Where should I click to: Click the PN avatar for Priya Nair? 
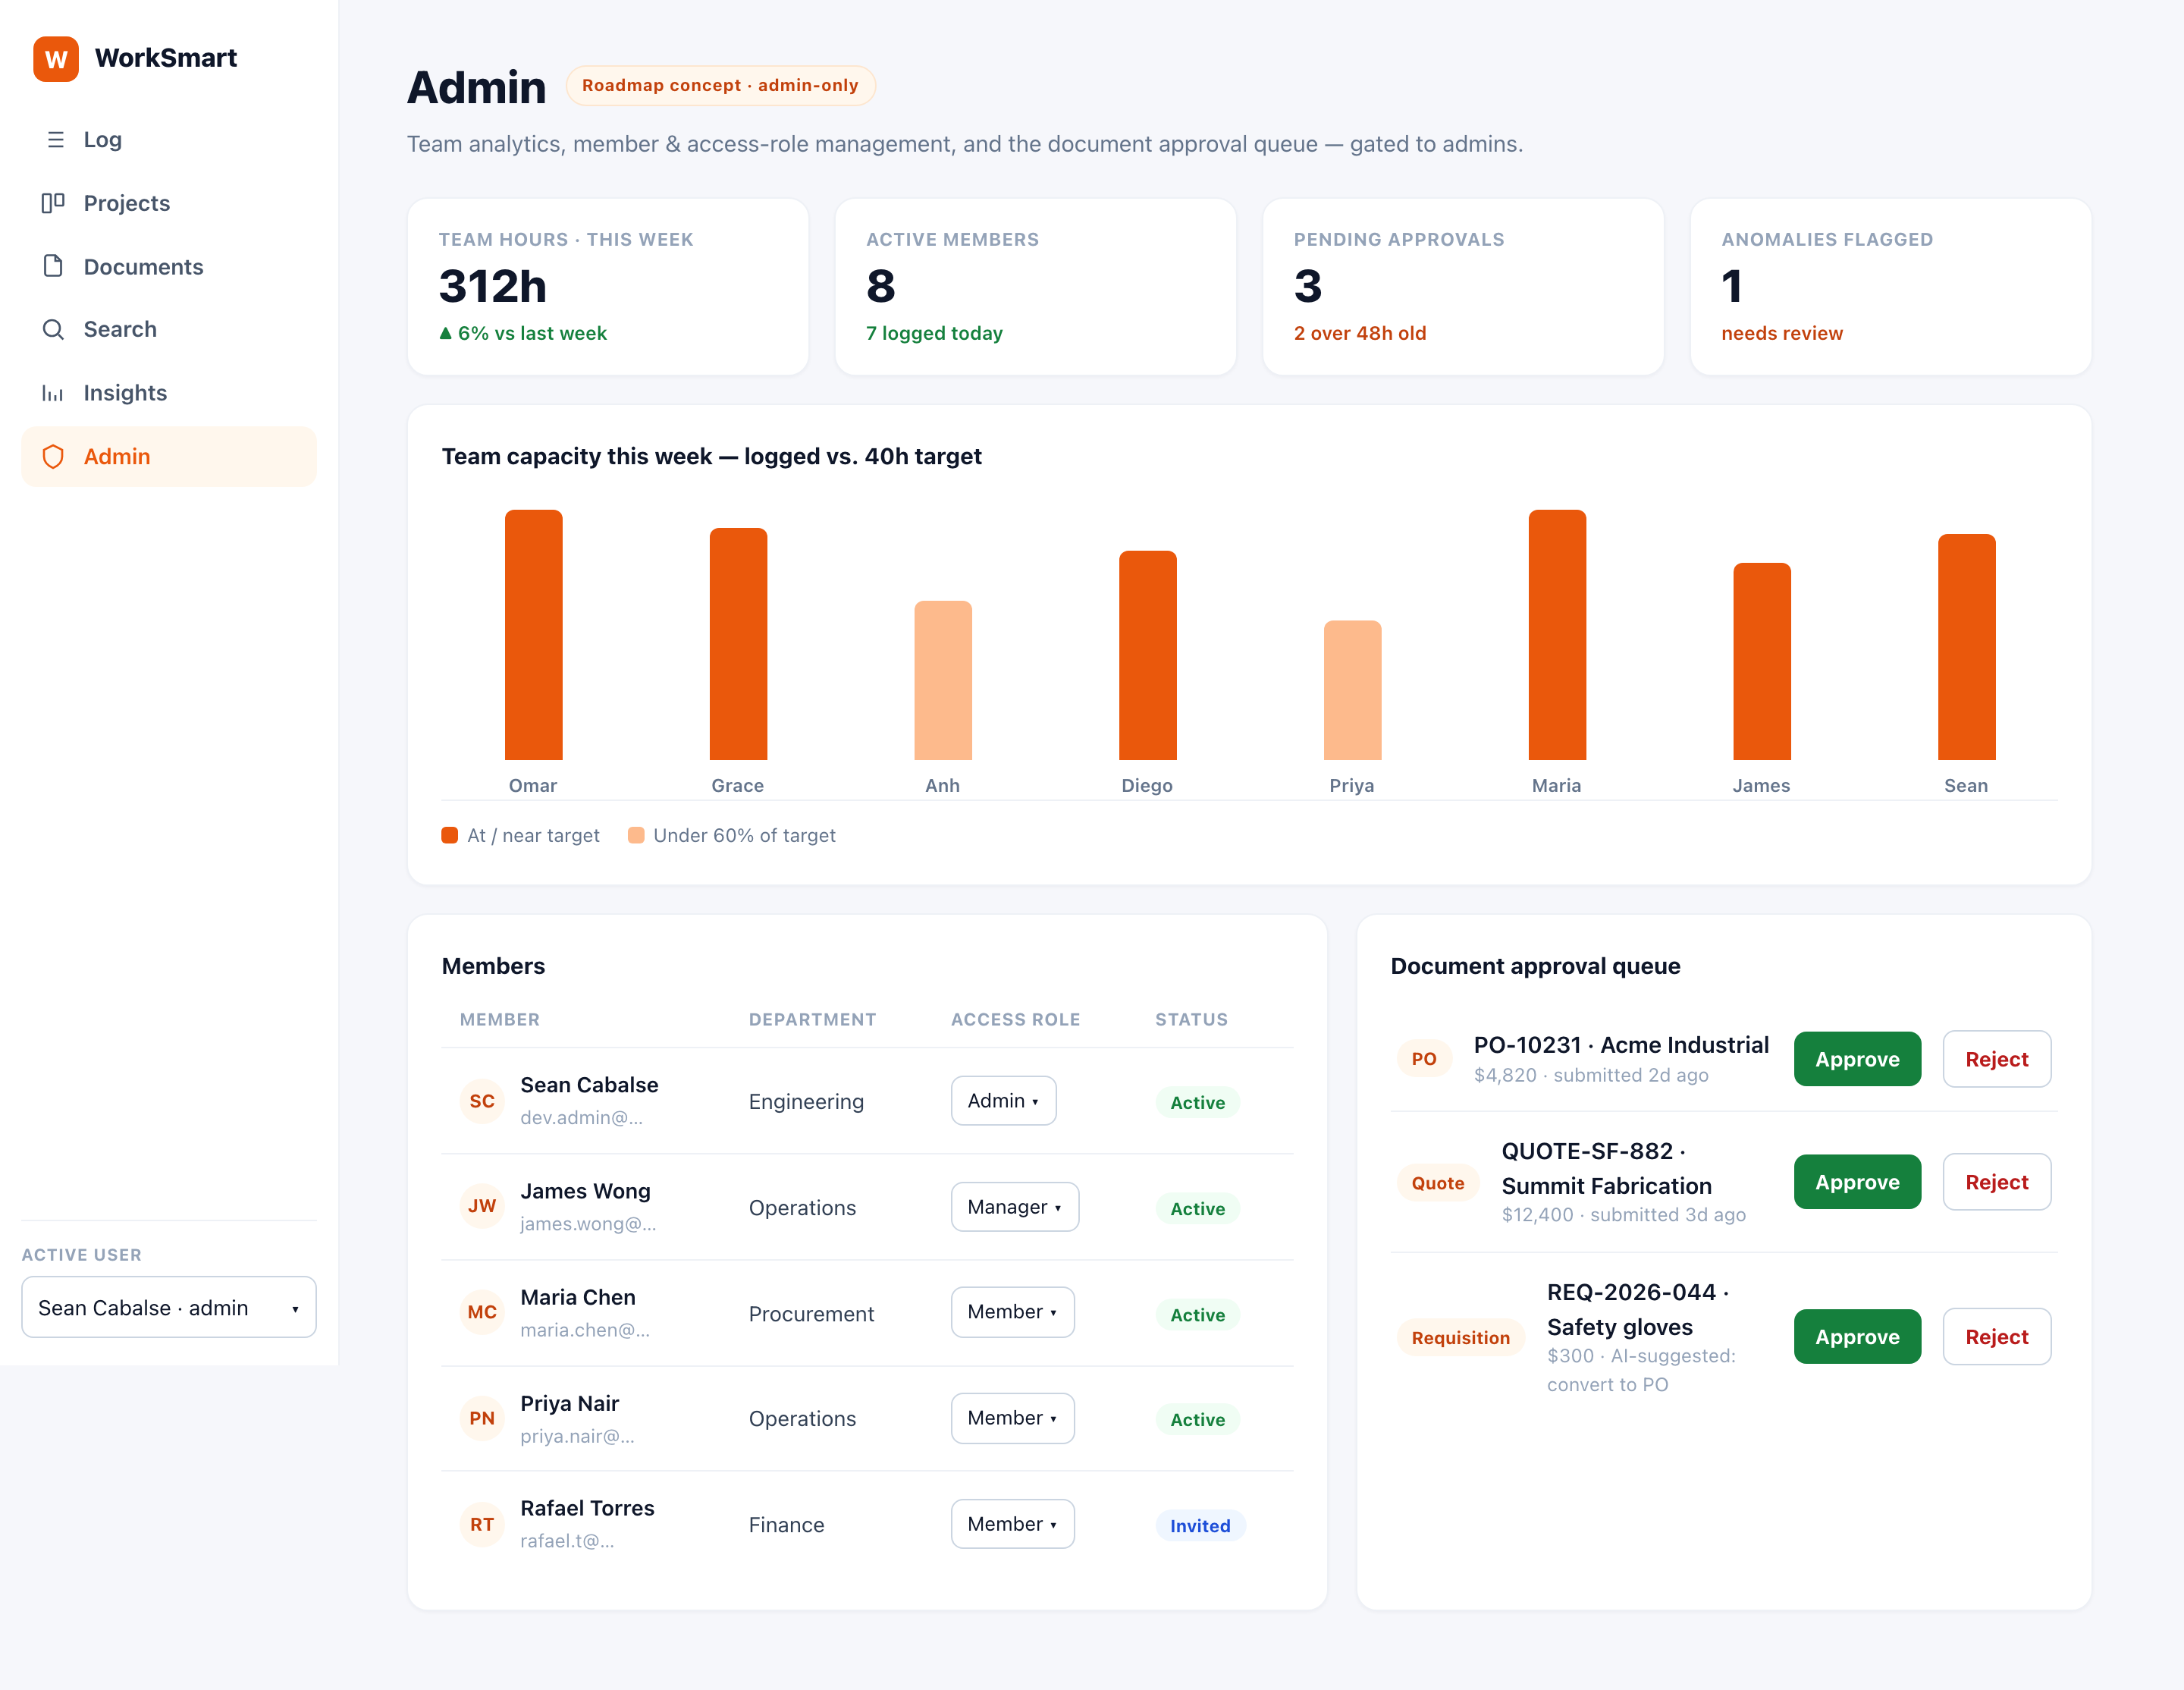(x=482, y=1418)
